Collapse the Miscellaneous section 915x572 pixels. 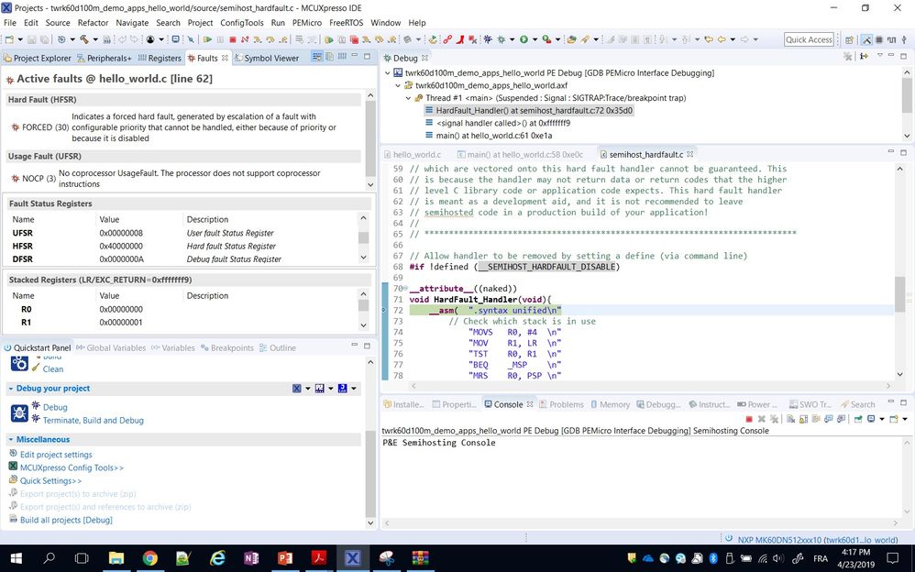pos(10,439)
